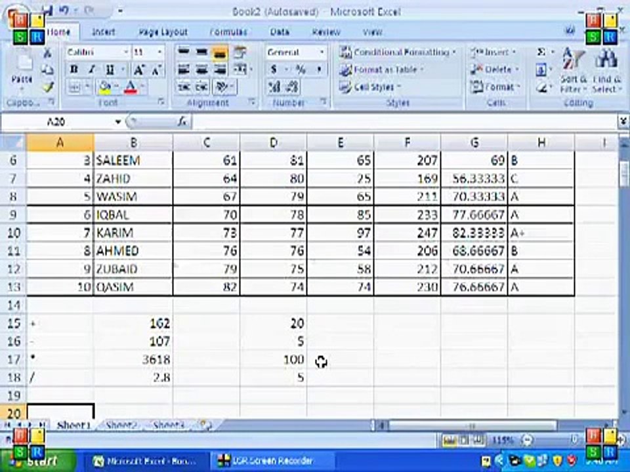Viewport: 630px width, 472px height.
Task: Open Format as Table menu
Action: click(x=381, y=69)
